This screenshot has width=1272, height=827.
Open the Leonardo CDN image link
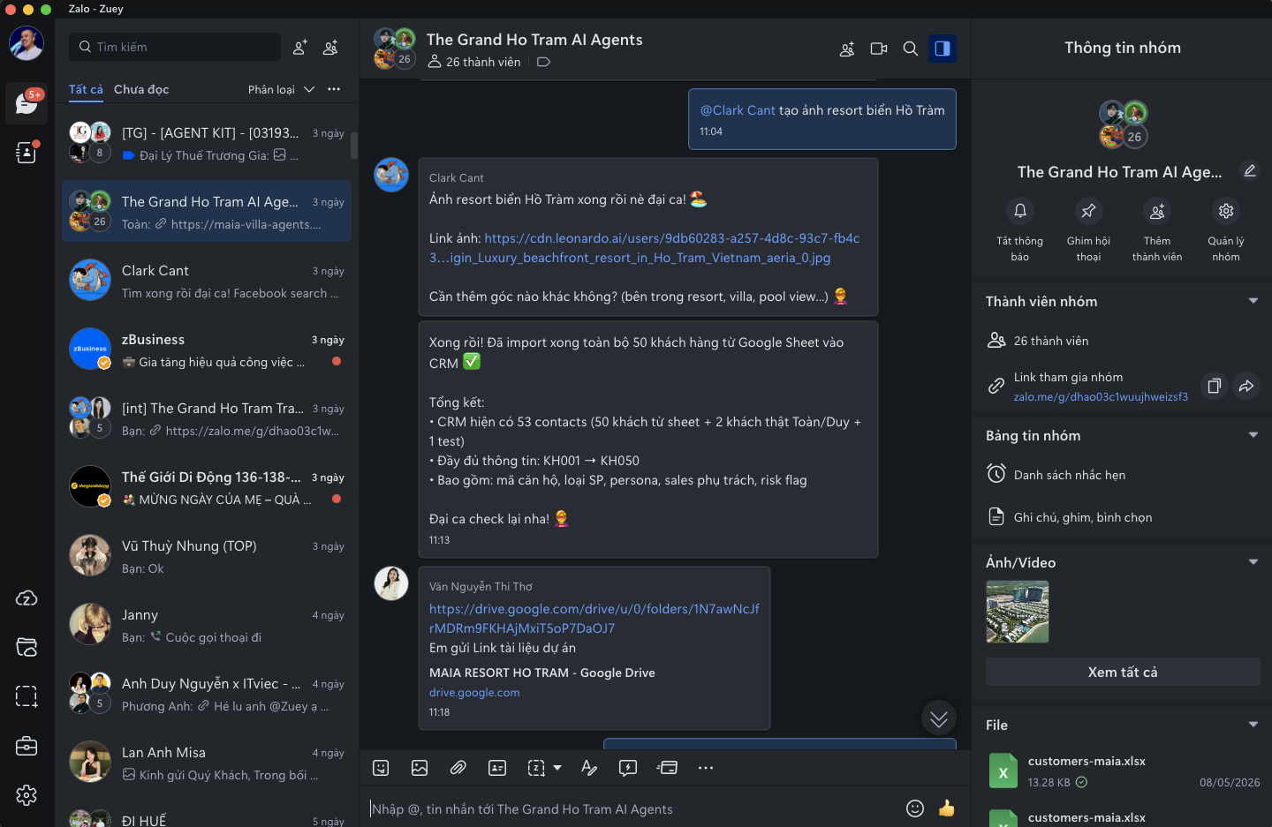644,248
